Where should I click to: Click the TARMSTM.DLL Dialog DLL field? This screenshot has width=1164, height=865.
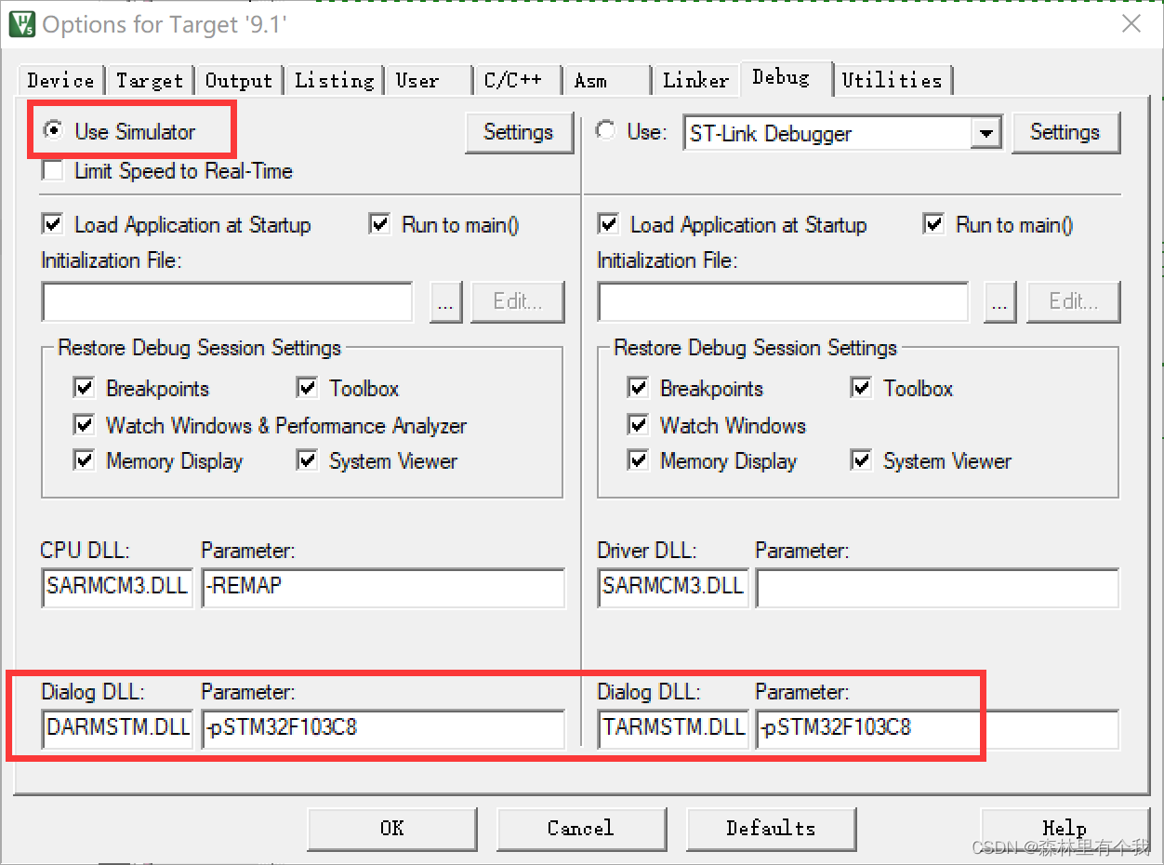[x=673, y=729]
